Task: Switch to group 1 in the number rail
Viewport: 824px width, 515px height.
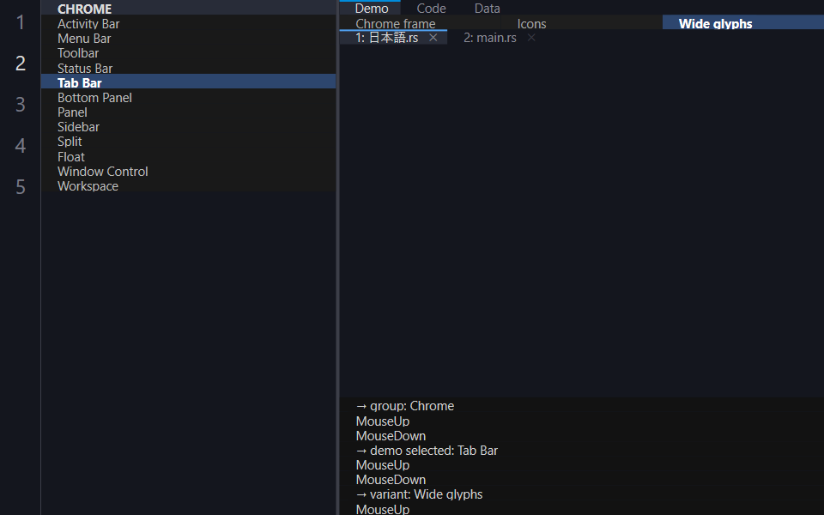Action: (21, 22)
